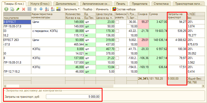Copy the current row with the duplicate icon
Viewport: 207px width, 103px height.
click(x=12, y=9)
